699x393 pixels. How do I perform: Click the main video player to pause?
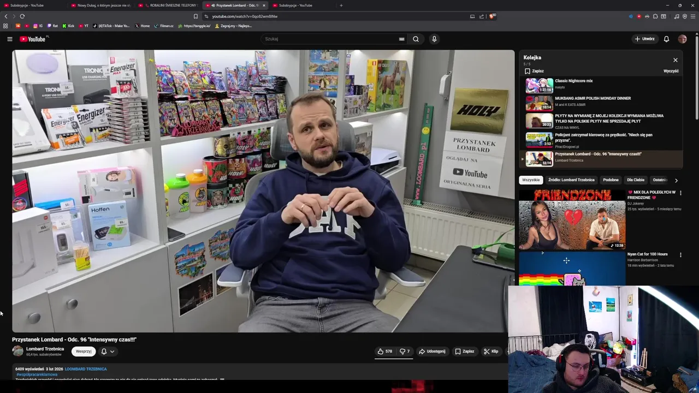[x=263, y=191]
